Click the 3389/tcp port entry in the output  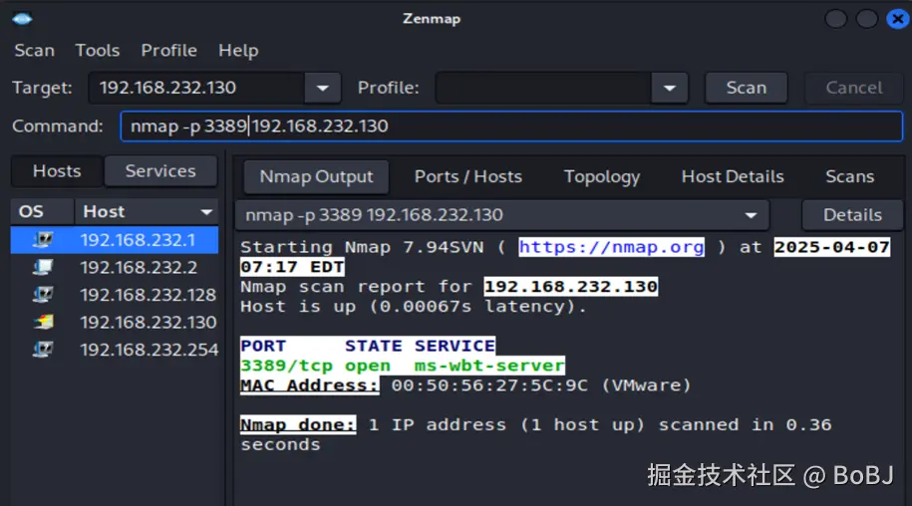tap(286, 366)
